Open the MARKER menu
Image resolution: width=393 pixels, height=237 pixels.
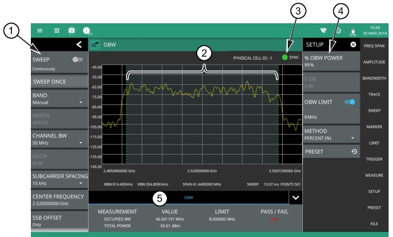(x=374, y=126)
